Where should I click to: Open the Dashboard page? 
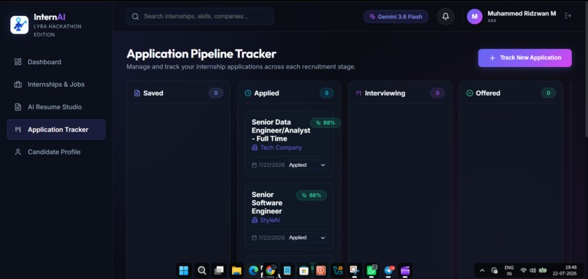pos(56,62)
